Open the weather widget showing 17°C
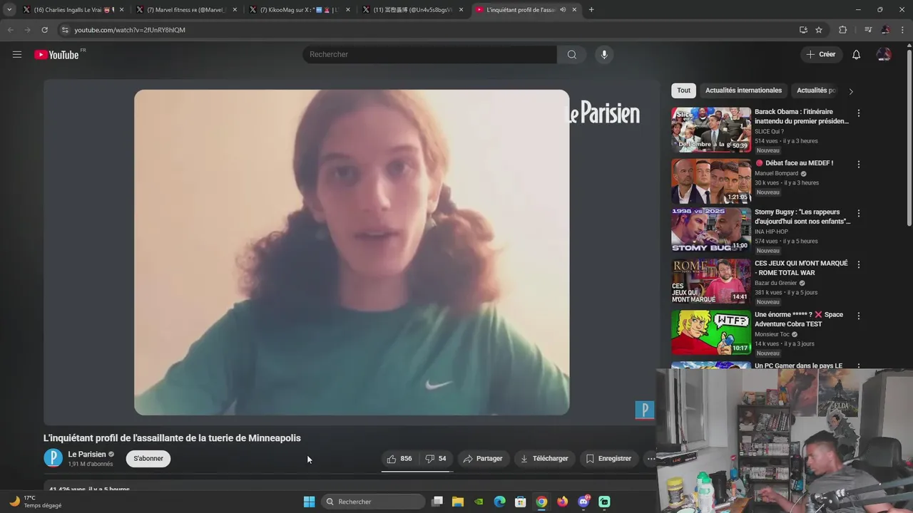The width and height of the screenshot is (913, 513). click(36, 502)
